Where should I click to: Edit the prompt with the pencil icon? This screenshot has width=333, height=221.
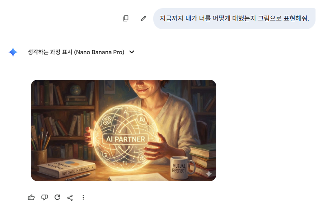tap(144, 18)
